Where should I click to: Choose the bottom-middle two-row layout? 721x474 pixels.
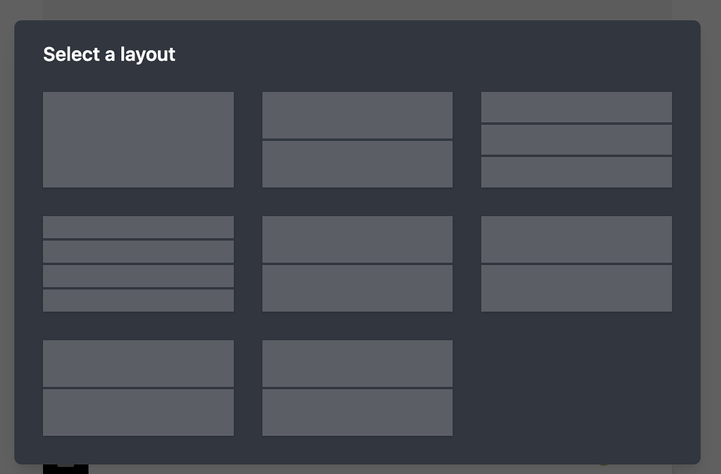click(357, 387)
